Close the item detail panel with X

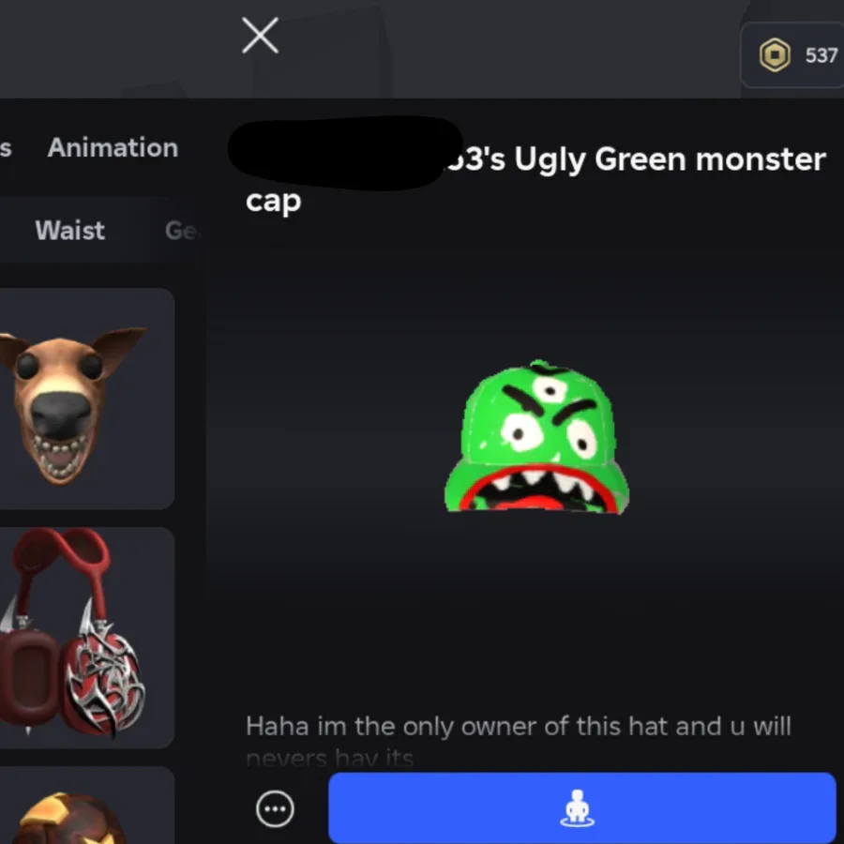pos(260,36)
